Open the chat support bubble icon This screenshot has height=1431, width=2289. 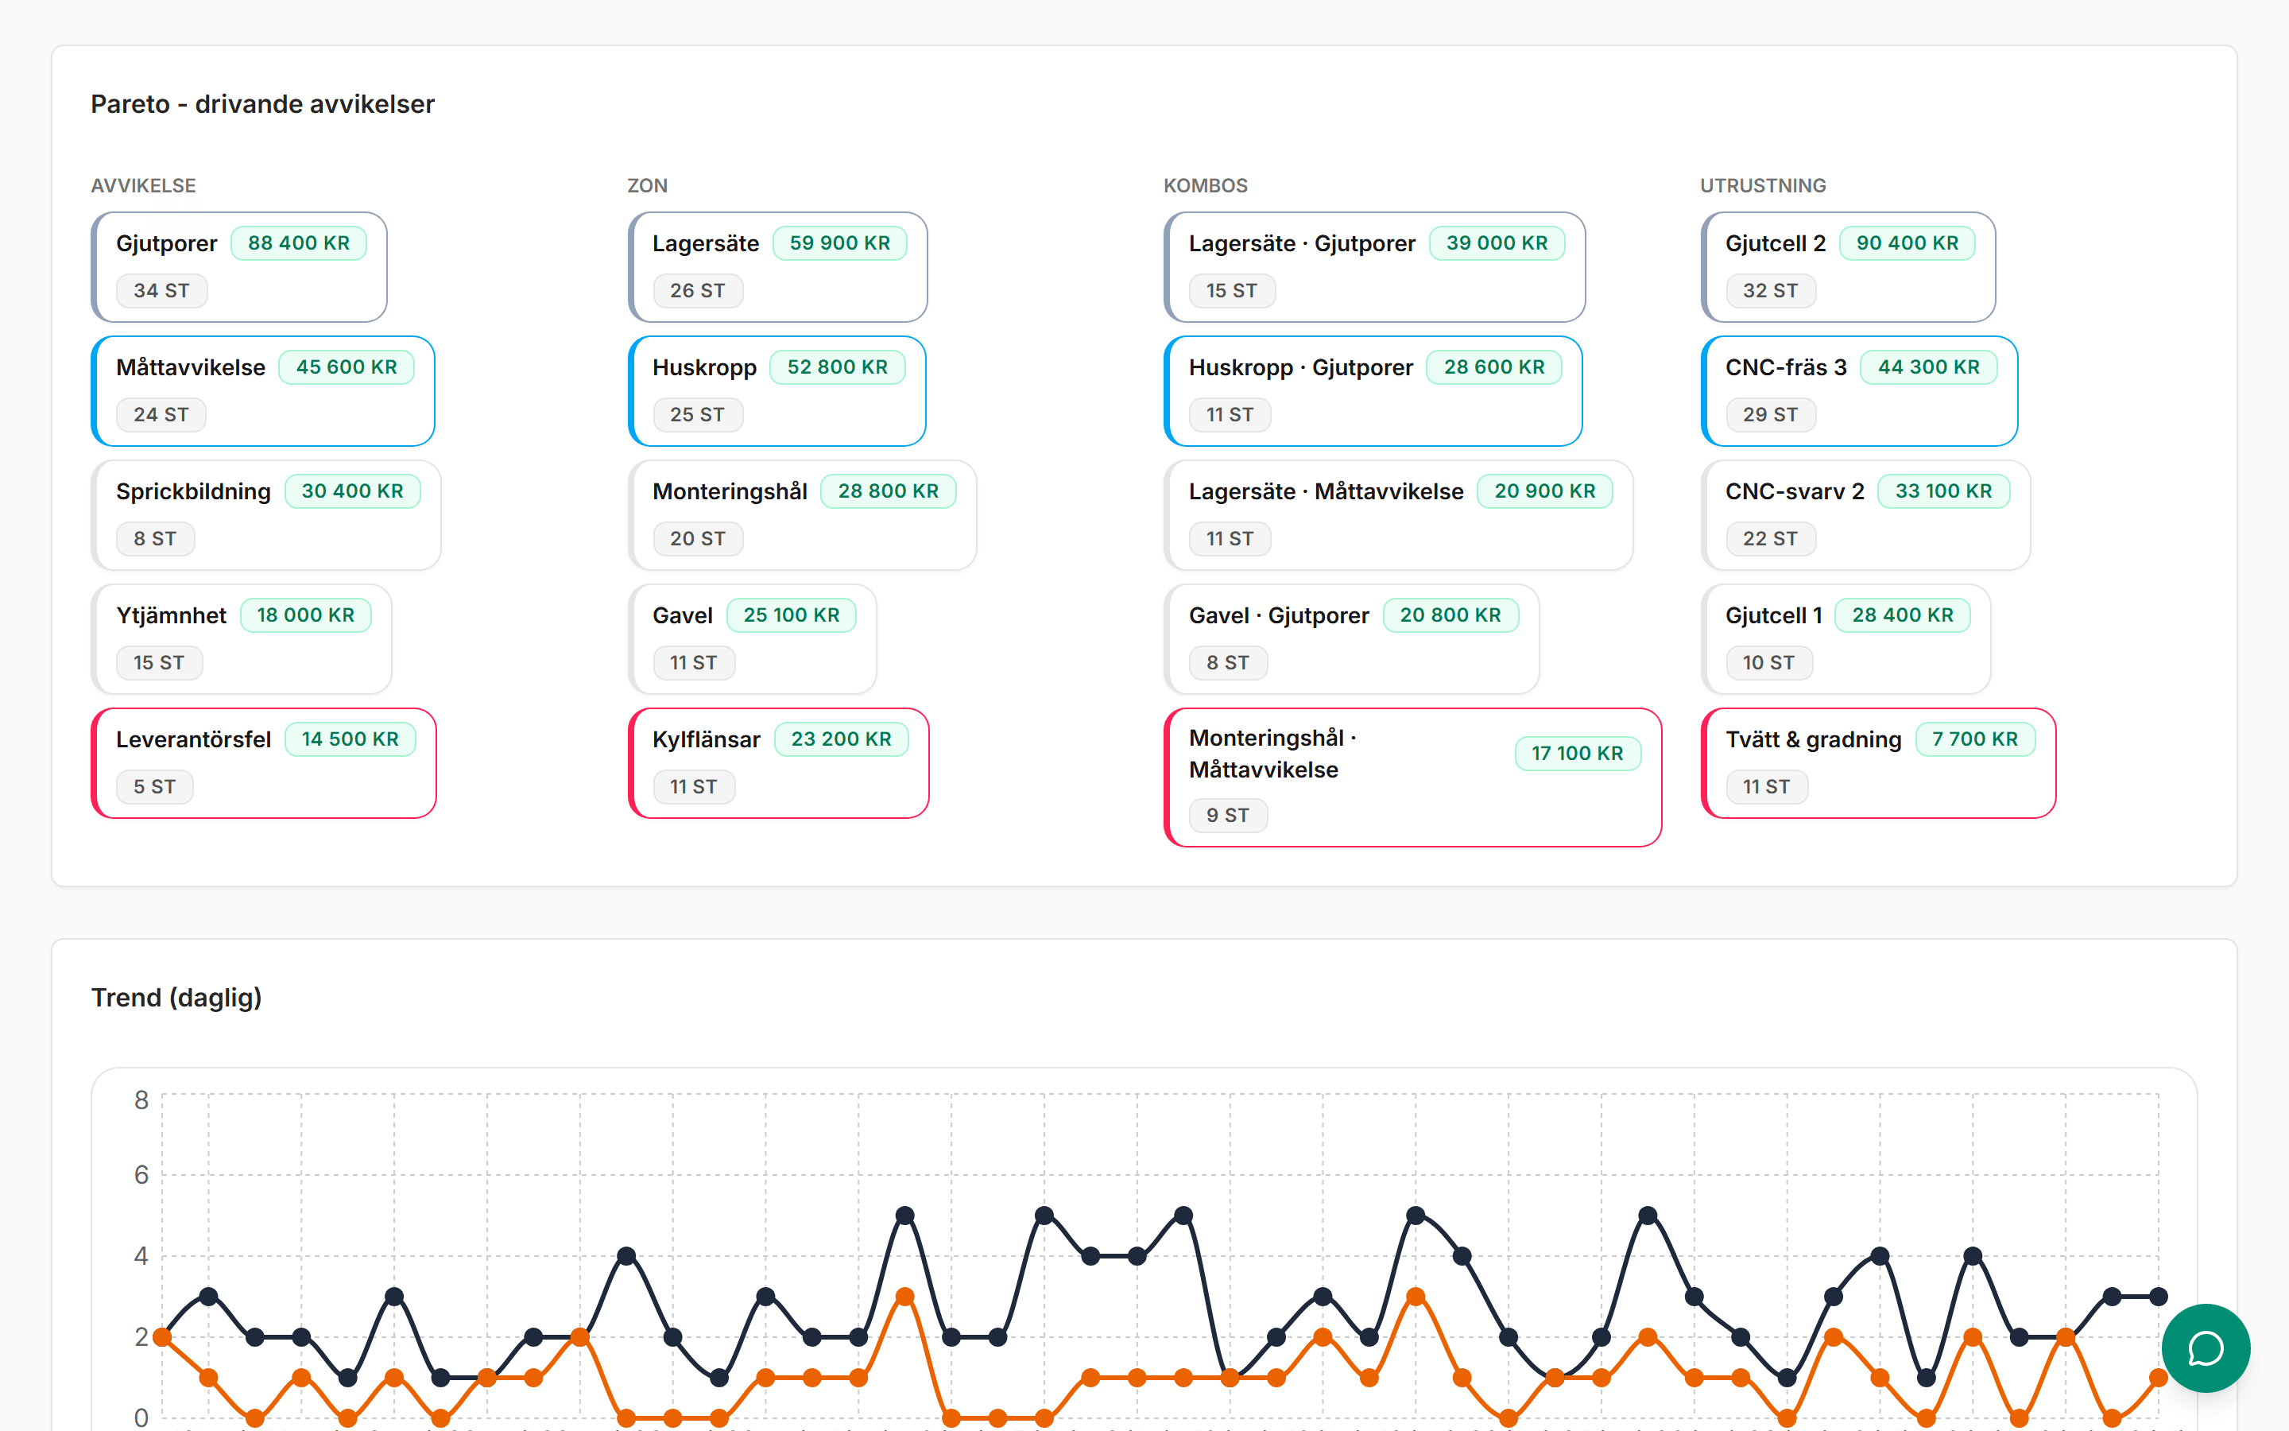coord(2205,1348)
